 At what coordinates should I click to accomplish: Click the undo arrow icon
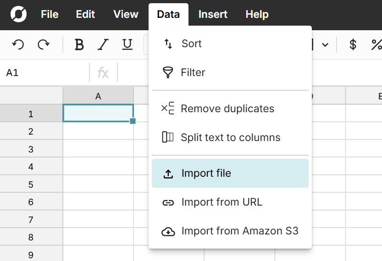18,44
